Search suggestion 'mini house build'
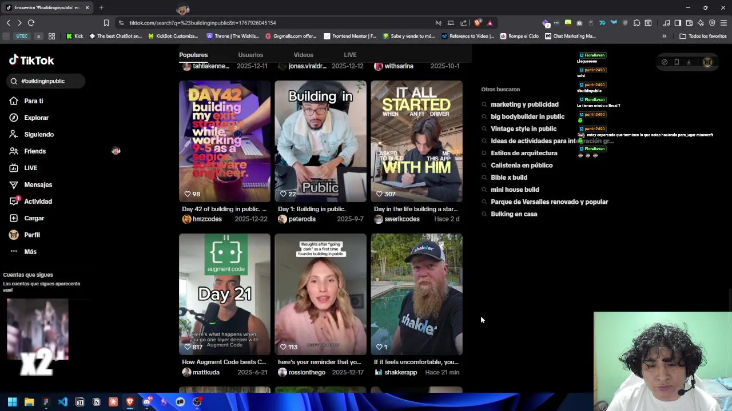This screenshot has height=411, width=732. (515, 190)
